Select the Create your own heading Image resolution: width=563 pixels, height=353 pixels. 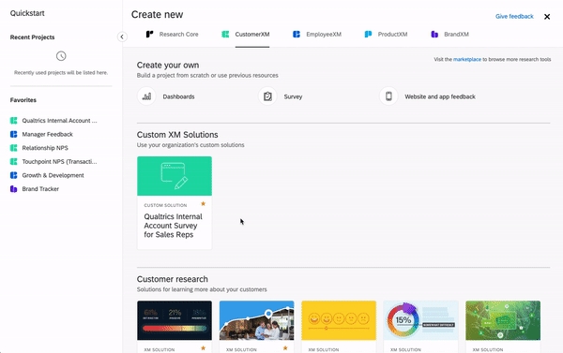[x=168, y=66]
